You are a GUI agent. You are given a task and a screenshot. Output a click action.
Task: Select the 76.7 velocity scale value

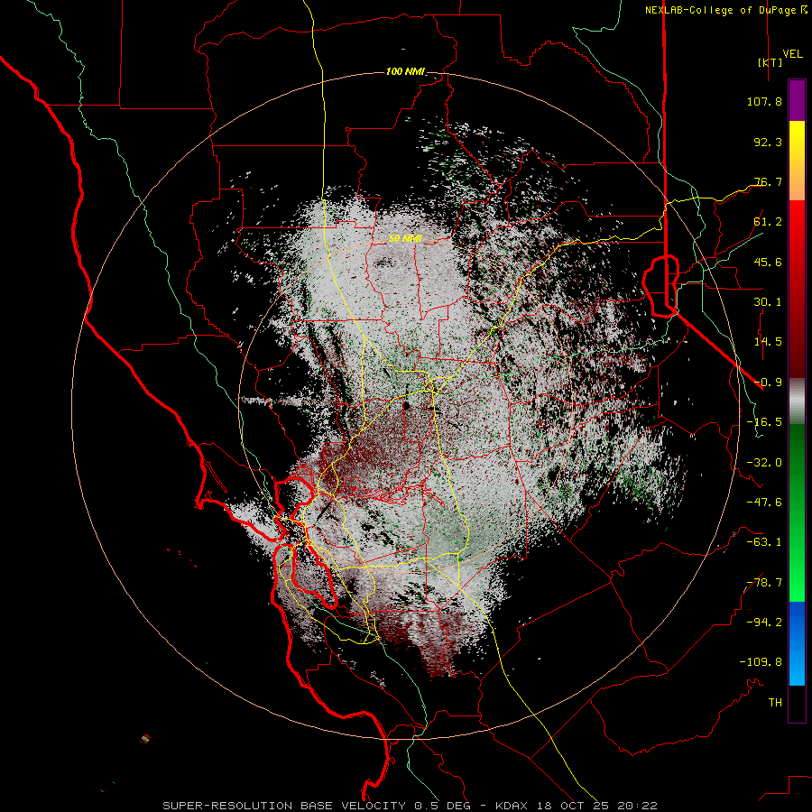pyautogui.click(x=768, y=181)
